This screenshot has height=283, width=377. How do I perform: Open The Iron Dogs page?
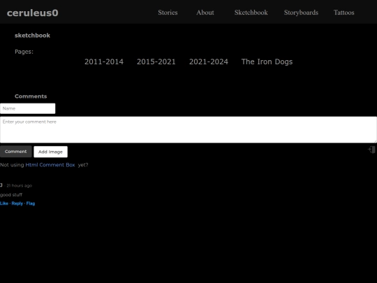click(267, 62)
